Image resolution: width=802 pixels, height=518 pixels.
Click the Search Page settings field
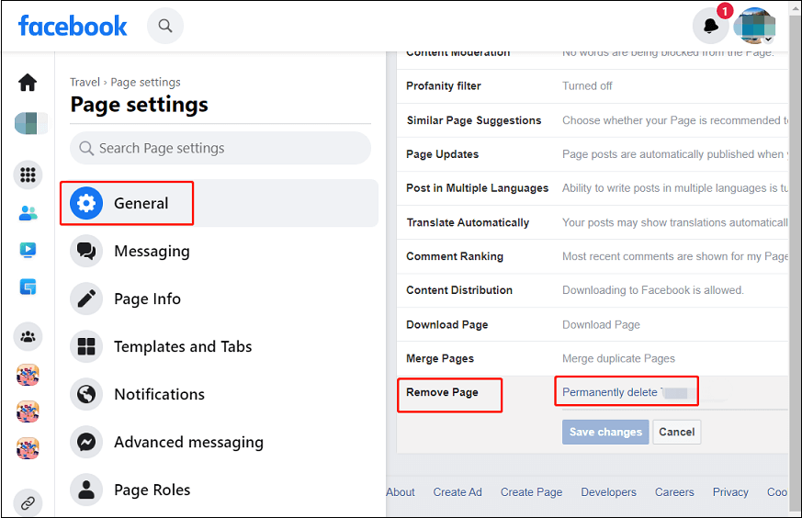tap(220, 148)
